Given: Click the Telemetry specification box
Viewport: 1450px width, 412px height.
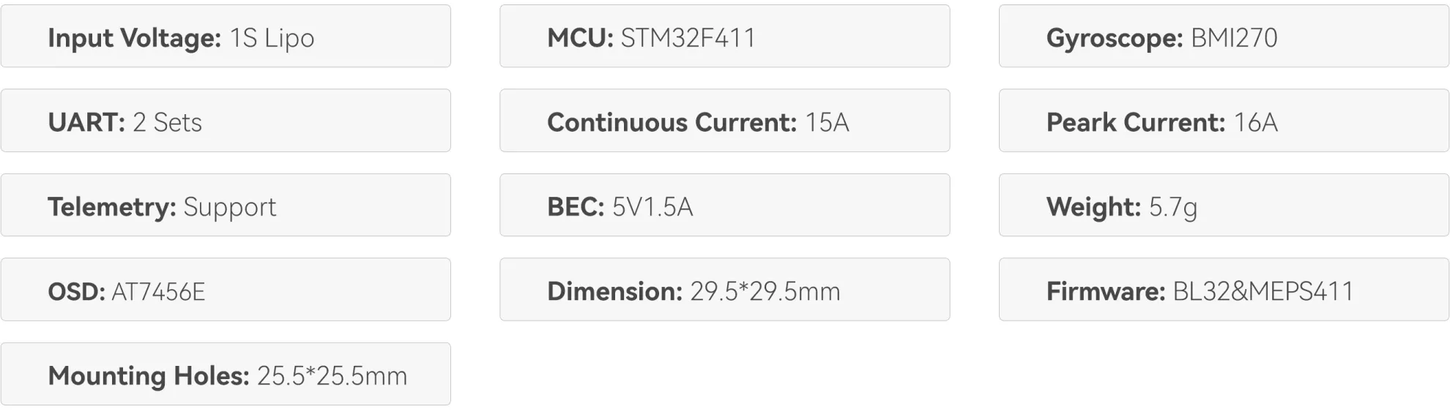Looking at the screenshot, I should (226, 205).
